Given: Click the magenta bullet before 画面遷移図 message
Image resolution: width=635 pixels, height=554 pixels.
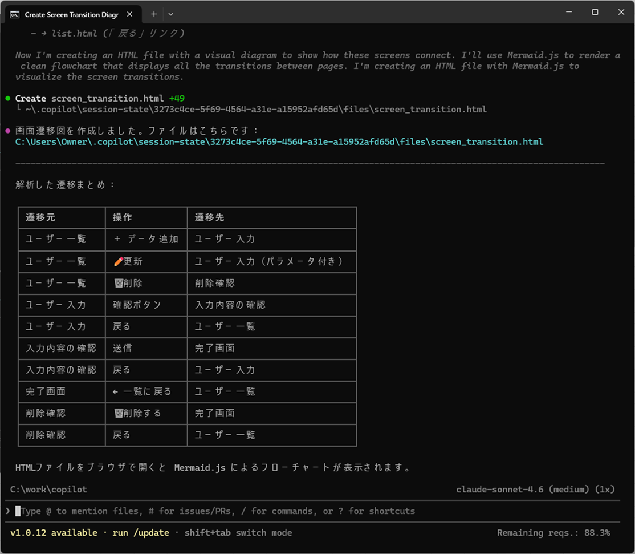Looking at the screenshot, I should [7, 130].
